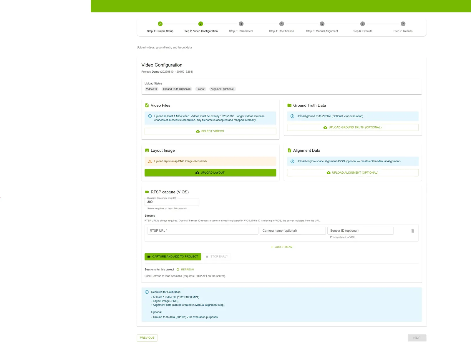The image size is (471, 346).
Task: Focus the RTSP URL input field
Action: pos(203,230)
